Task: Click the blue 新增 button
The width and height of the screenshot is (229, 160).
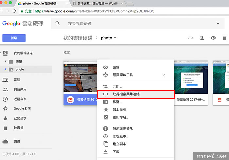Action: pyautogui.click(x=14, y=38)
